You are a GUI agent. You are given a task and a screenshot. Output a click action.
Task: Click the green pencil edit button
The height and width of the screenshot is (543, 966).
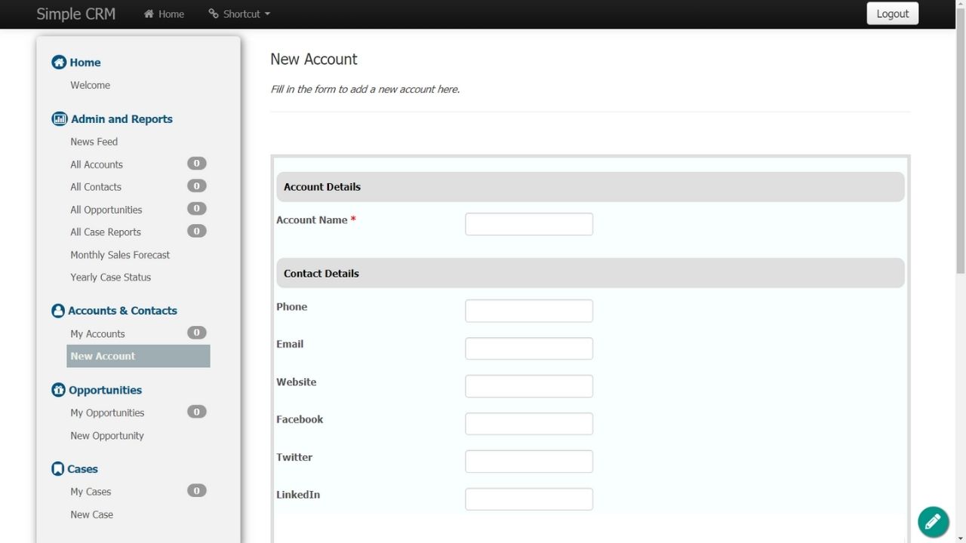[x=933, y=521]
